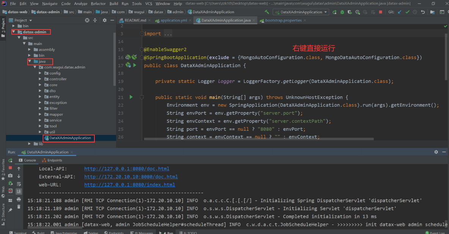
Task: Open the Local-API doc.html link
Action: [x=127, y=169]
